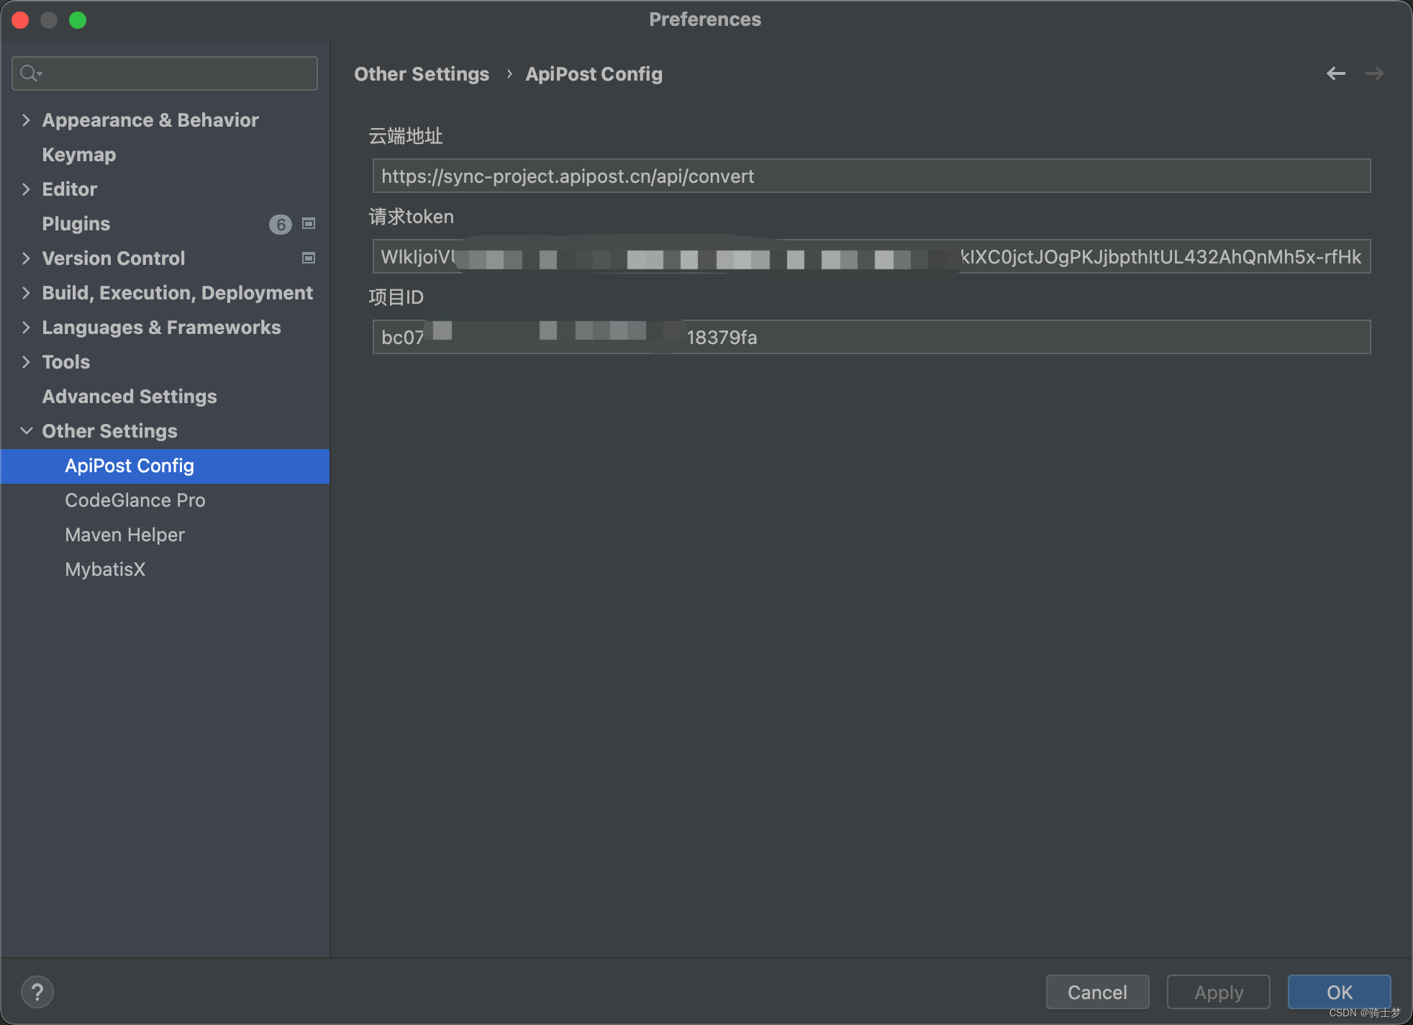
Task: Confirm with the OK button
Action: 1339,992
